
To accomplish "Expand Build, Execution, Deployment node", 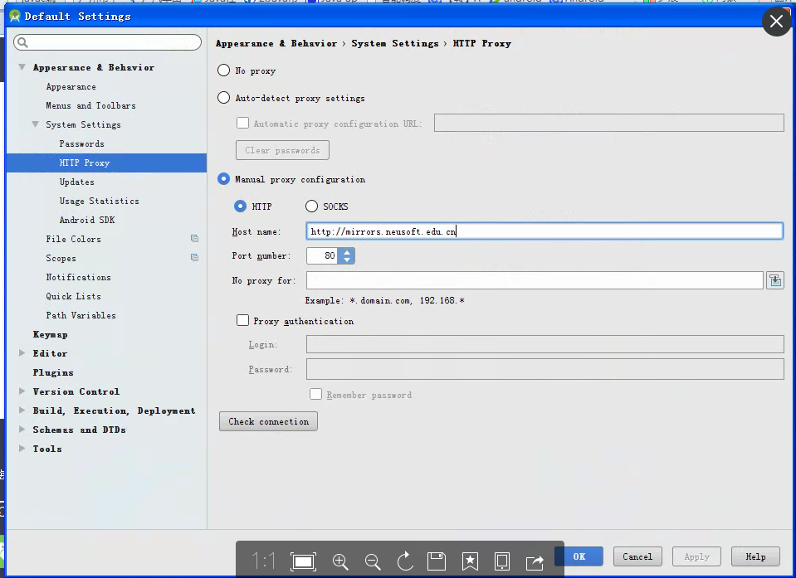I will pos(22,410).
